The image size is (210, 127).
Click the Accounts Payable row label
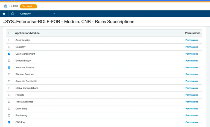[25, 67]
